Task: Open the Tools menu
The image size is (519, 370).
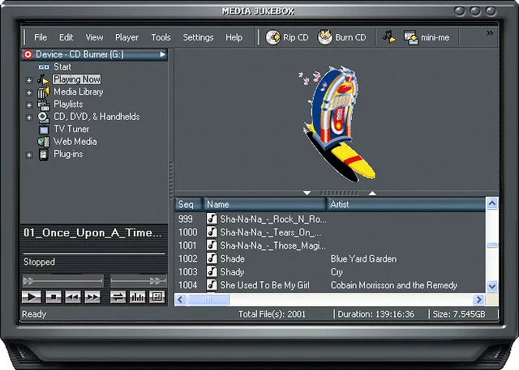Action: (x=161, y=37)
